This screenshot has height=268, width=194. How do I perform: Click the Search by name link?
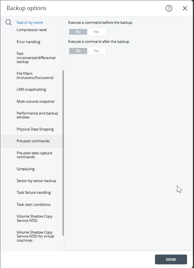coord(30,22)
